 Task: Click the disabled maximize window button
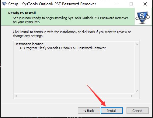(x=131, y=4)
